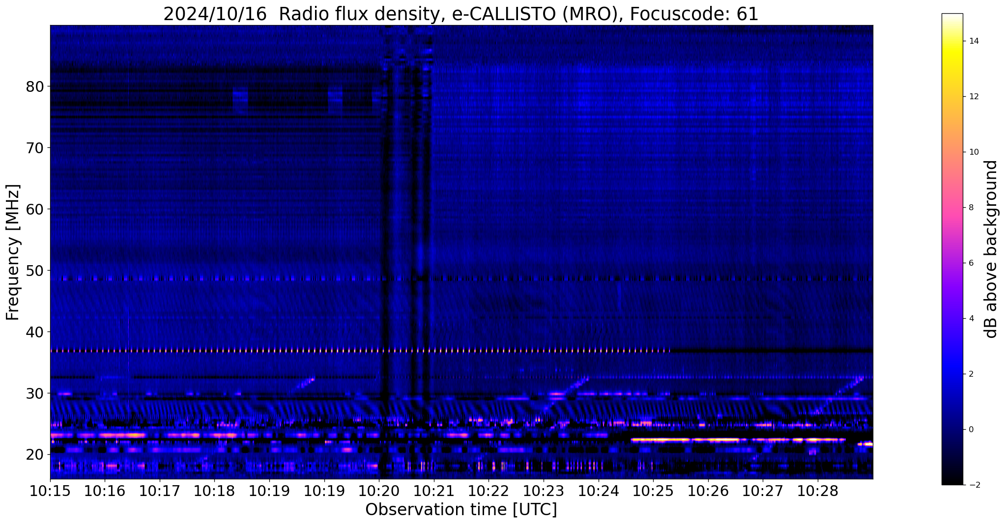
Task: Click the "dB above background" colorbar label
Action: point(991,249)
